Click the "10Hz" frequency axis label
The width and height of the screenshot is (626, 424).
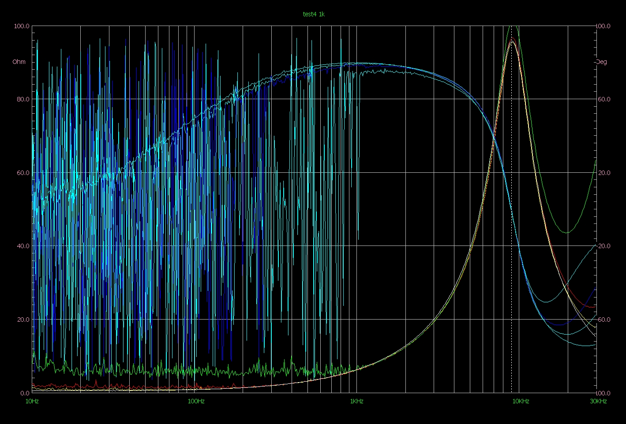32,401
